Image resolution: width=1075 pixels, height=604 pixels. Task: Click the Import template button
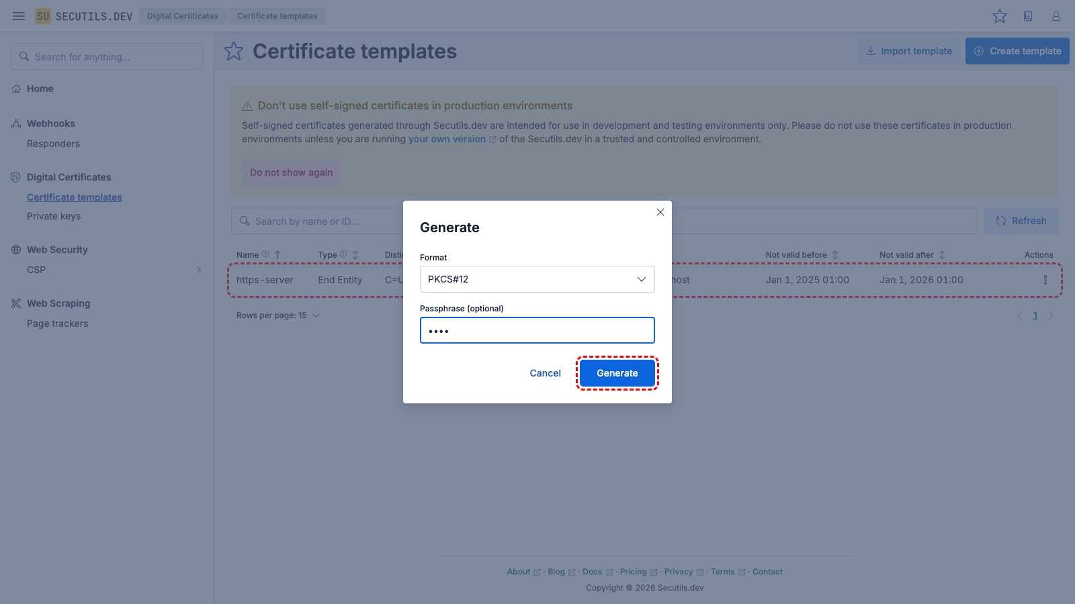click(908, 51)
